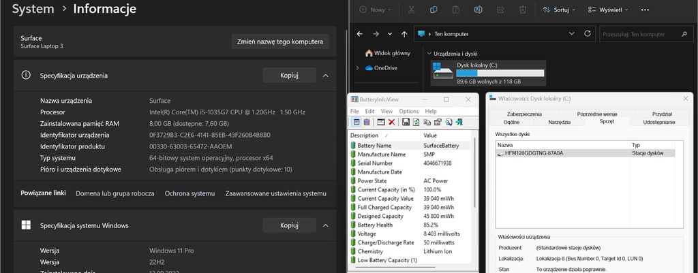The width and height of the screenshot is (698, 273).
Task: Open the Help menu in BatteryInfoView
Action: [x=431, y=111]
